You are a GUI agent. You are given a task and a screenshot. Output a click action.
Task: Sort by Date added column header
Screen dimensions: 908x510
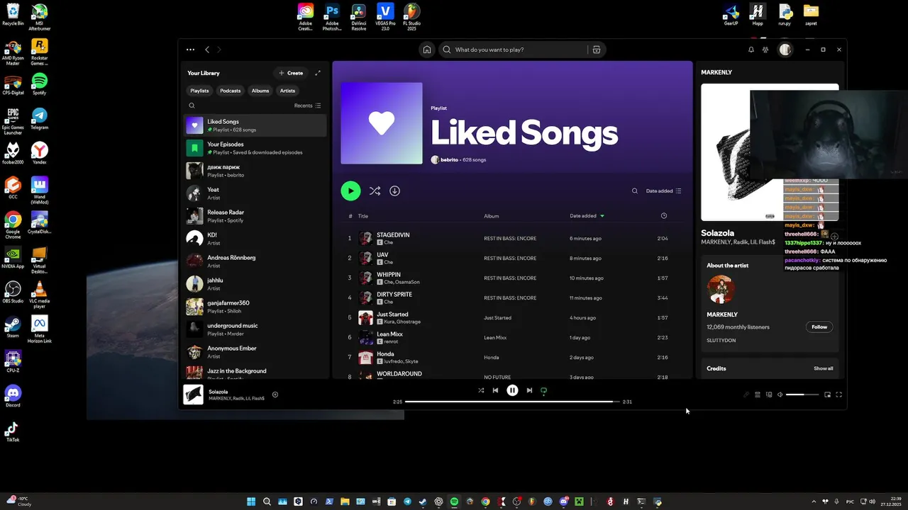587,216
